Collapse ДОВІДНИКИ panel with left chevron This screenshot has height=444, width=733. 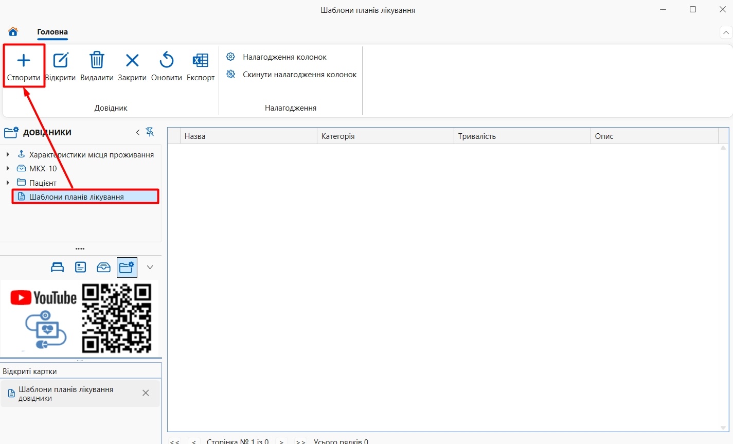[x=138, y=132]
